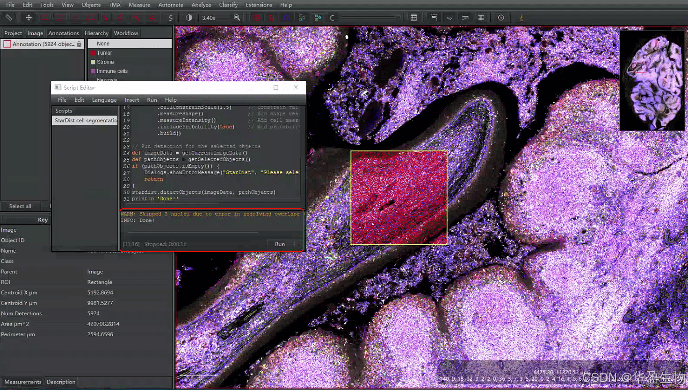Open the Analyze menu in main window

tap(201, 5)
